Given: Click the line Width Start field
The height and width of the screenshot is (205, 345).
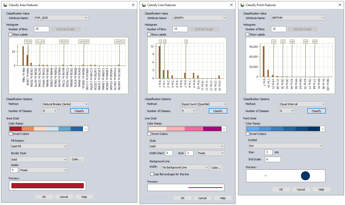Looking at the screenshot, I should (169, 153).
